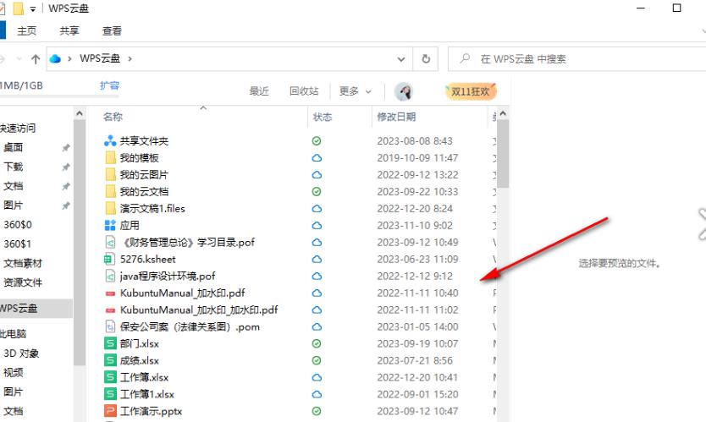Select 工作簿1.xlsx file name
Screen dimensions: 706x422
(146, 395)
